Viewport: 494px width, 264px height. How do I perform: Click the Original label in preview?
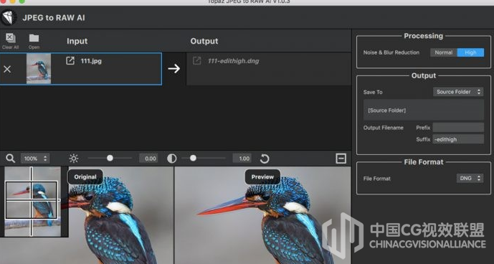click(85, 177)
